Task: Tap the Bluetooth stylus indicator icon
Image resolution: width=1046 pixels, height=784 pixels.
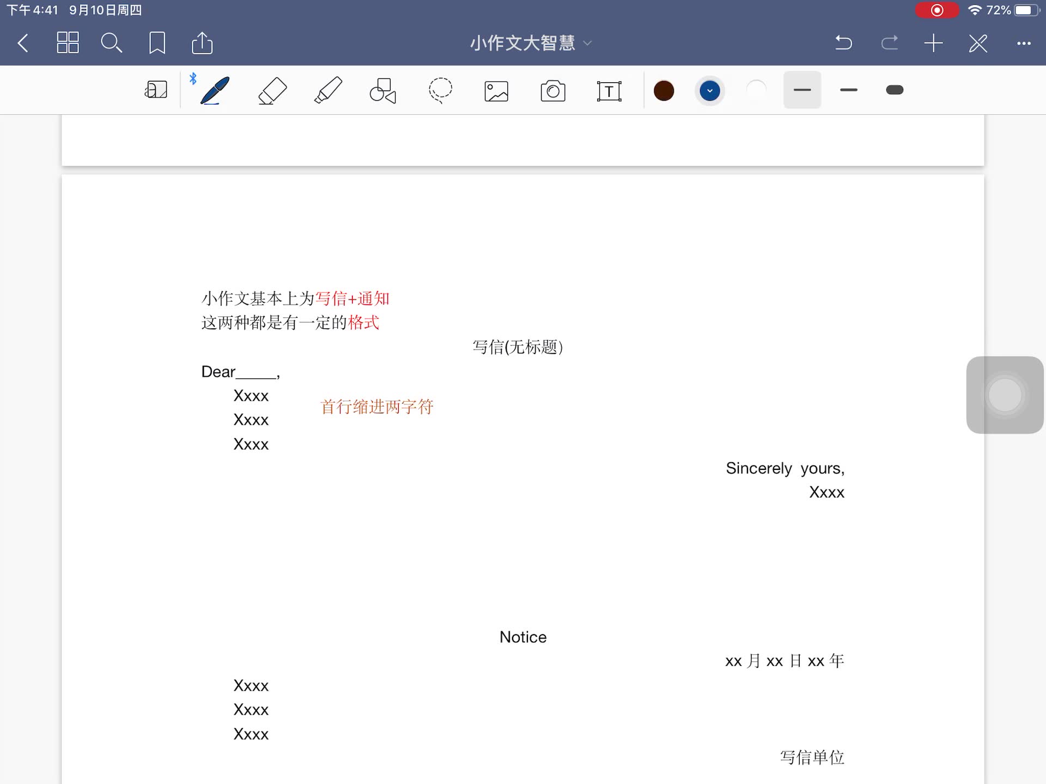Action: click(x=193, y=78)
